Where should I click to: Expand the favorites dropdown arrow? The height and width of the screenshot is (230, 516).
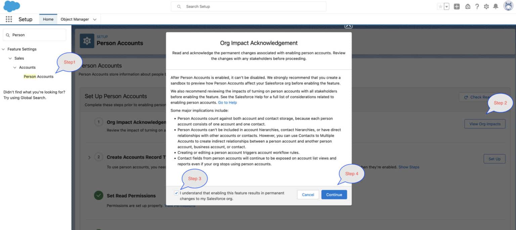point(446,6)
